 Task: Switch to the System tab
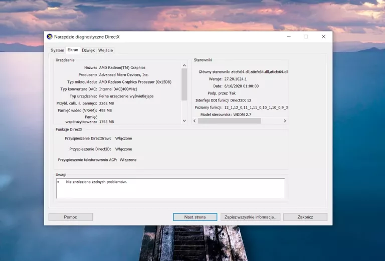point(57,50)
